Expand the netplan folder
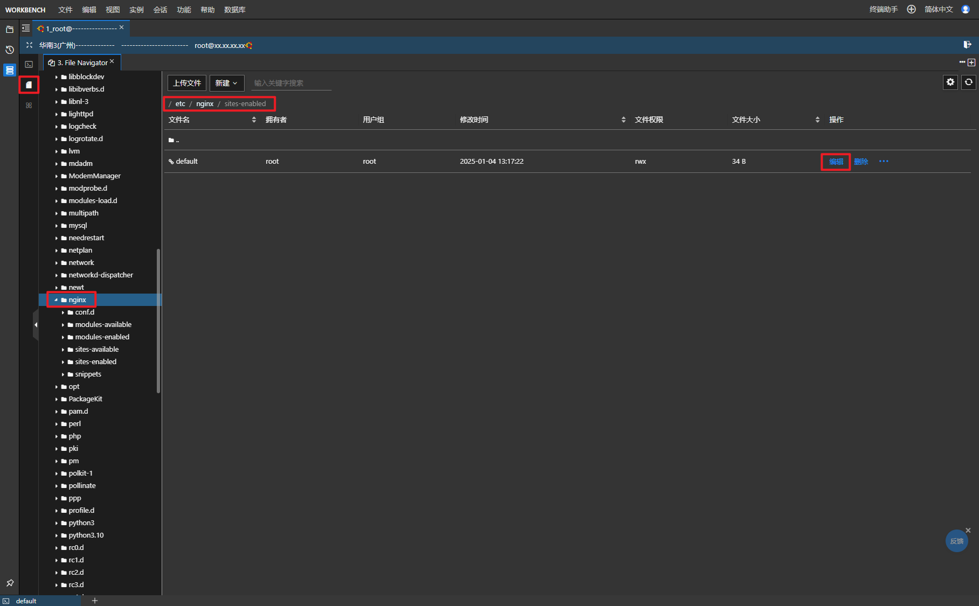The height and width of the screenshot is (606, 979). coord(57,250)
